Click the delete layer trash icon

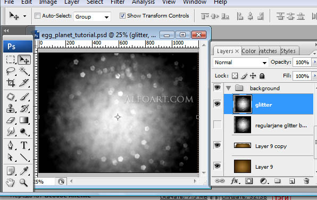click(306, 181)
